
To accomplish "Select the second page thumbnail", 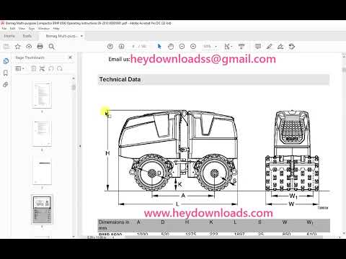I will 42,133.
